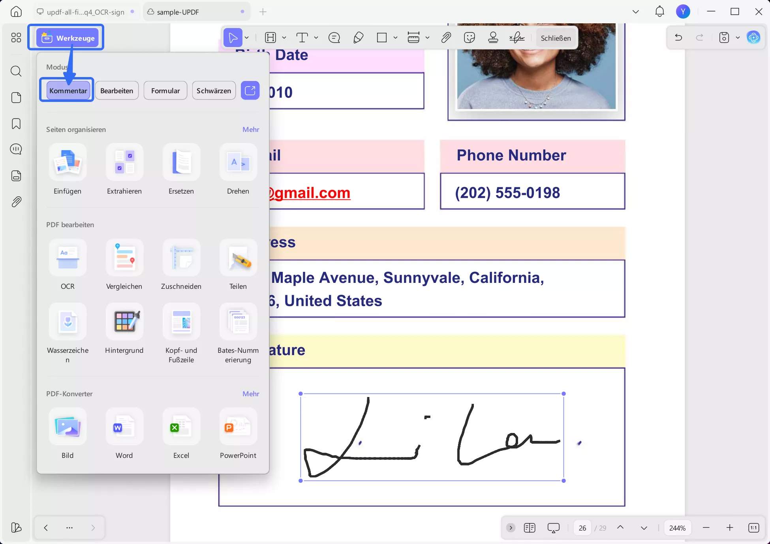The width and height of the screenshot is (770, 544).
Task: Select the Zuschneiden crop tool
Action: pyautogui.click(x=181, y=258)
